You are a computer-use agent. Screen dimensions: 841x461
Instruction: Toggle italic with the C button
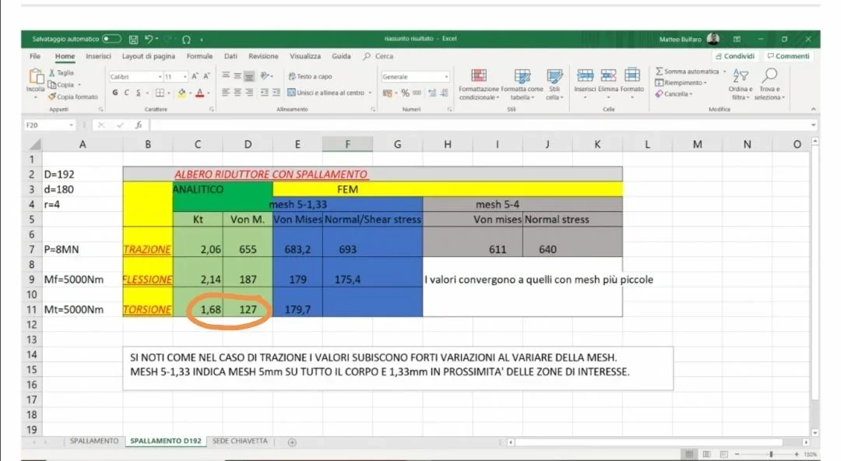(127, 93)
